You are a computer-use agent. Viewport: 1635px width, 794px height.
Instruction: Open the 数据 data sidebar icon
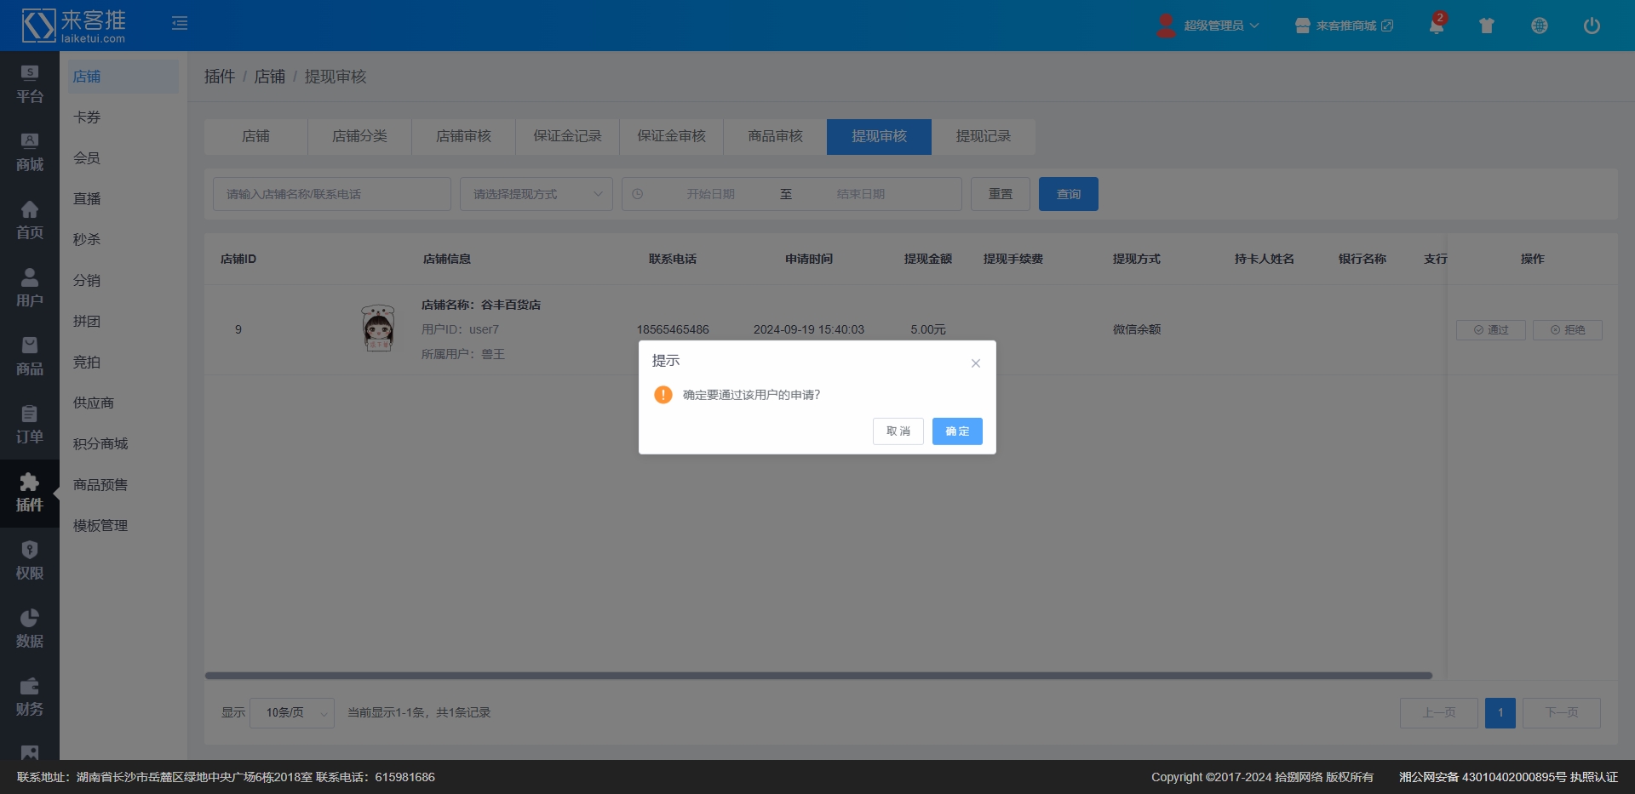tap(29, 629)
